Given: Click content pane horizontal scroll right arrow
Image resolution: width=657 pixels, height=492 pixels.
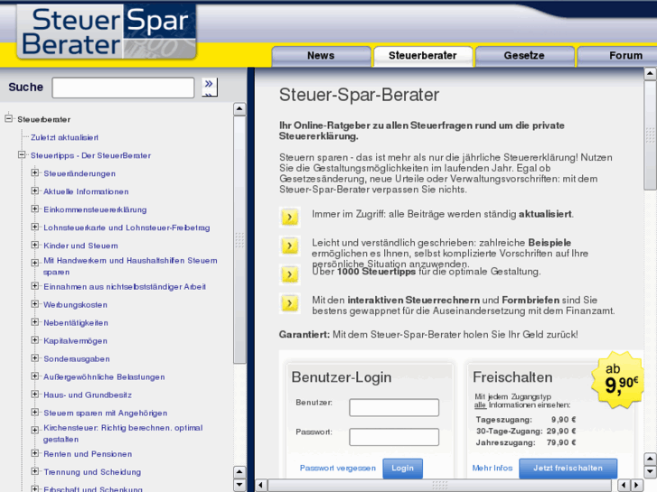Looking at the screenshot, I should click(x=637, y=485).
